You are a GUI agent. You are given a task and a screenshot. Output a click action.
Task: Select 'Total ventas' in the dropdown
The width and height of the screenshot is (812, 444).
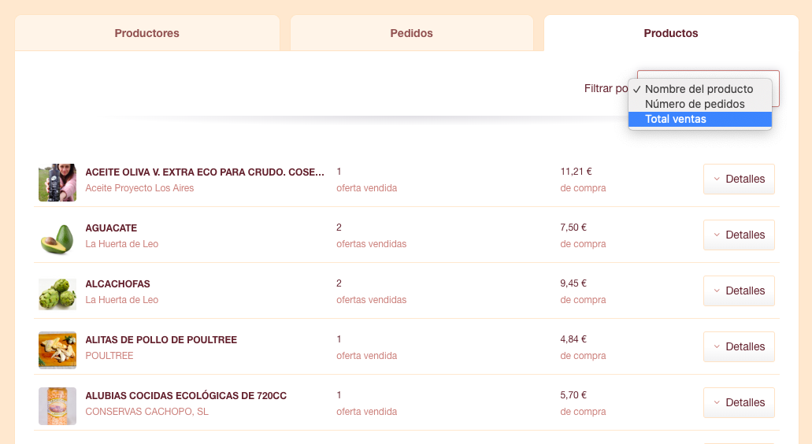point(699,119)
